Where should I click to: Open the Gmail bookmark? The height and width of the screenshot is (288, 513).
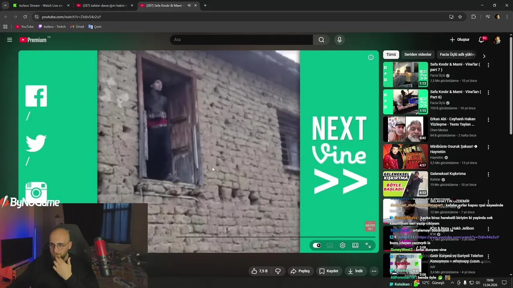[x=77, y=27]
